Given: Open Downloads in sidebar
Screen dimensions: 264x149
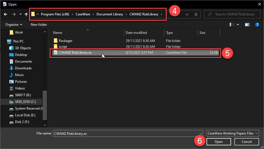Looking at the screenshot, I should [x=20, y=68].
